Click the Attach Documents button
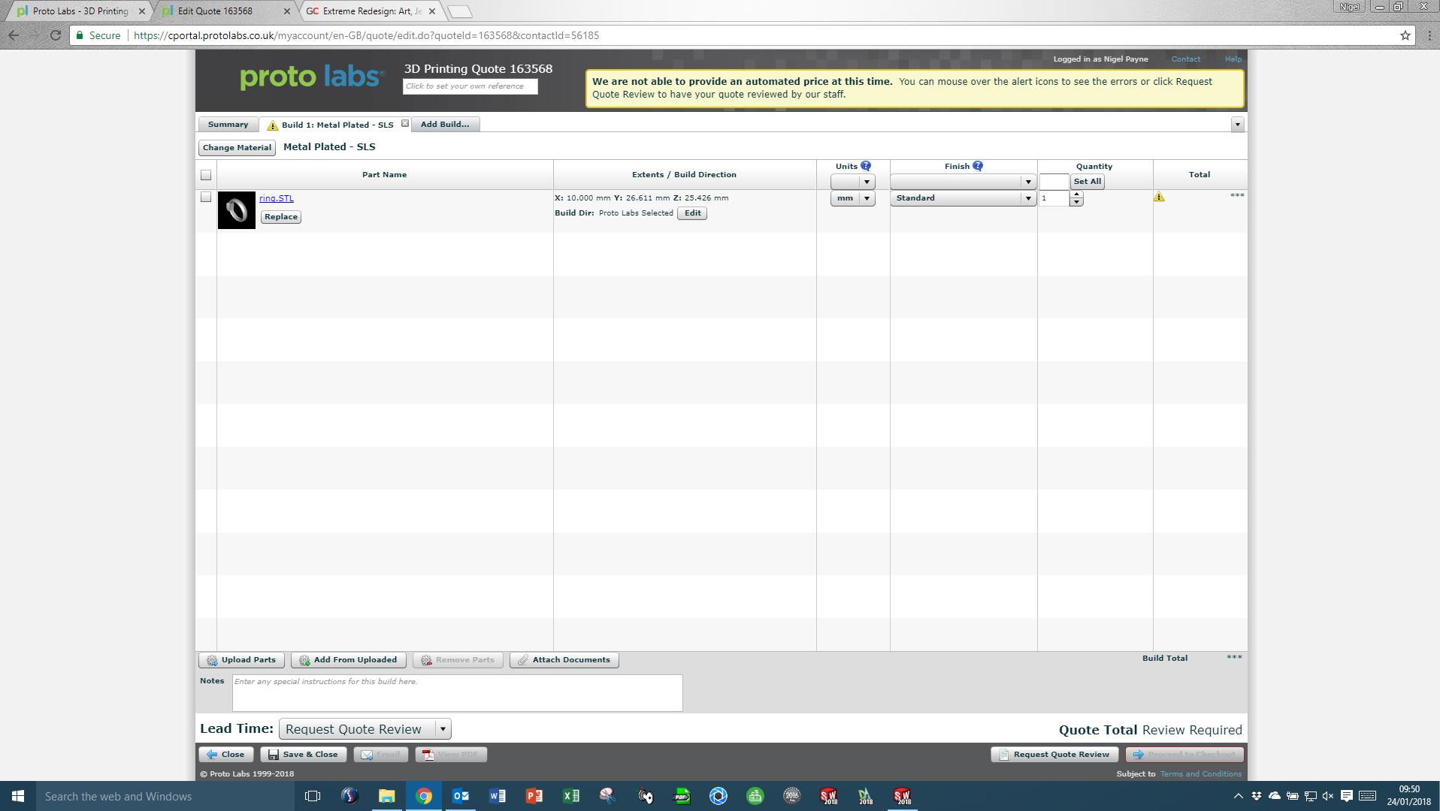This screenshot has width=1440, height=811. (x=564, y=660)
